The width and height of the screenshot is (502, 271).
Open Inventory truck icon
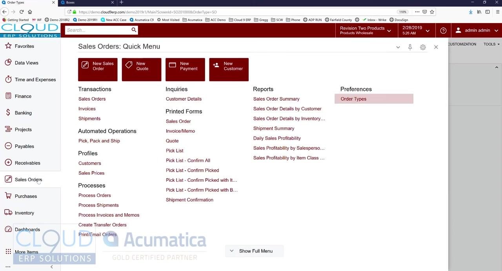(x=8, y=213)
